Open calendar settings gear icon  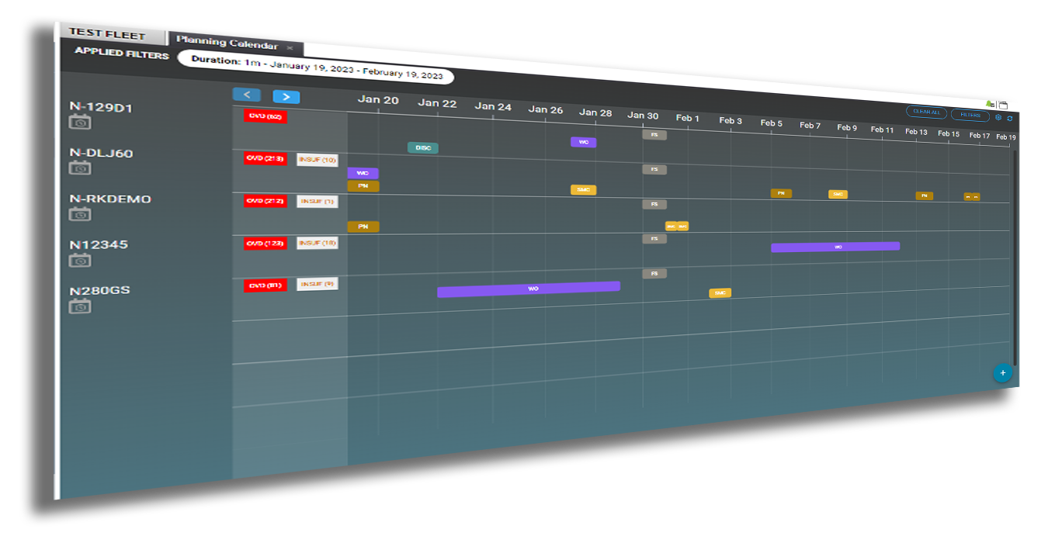click(x=998, y=118)
